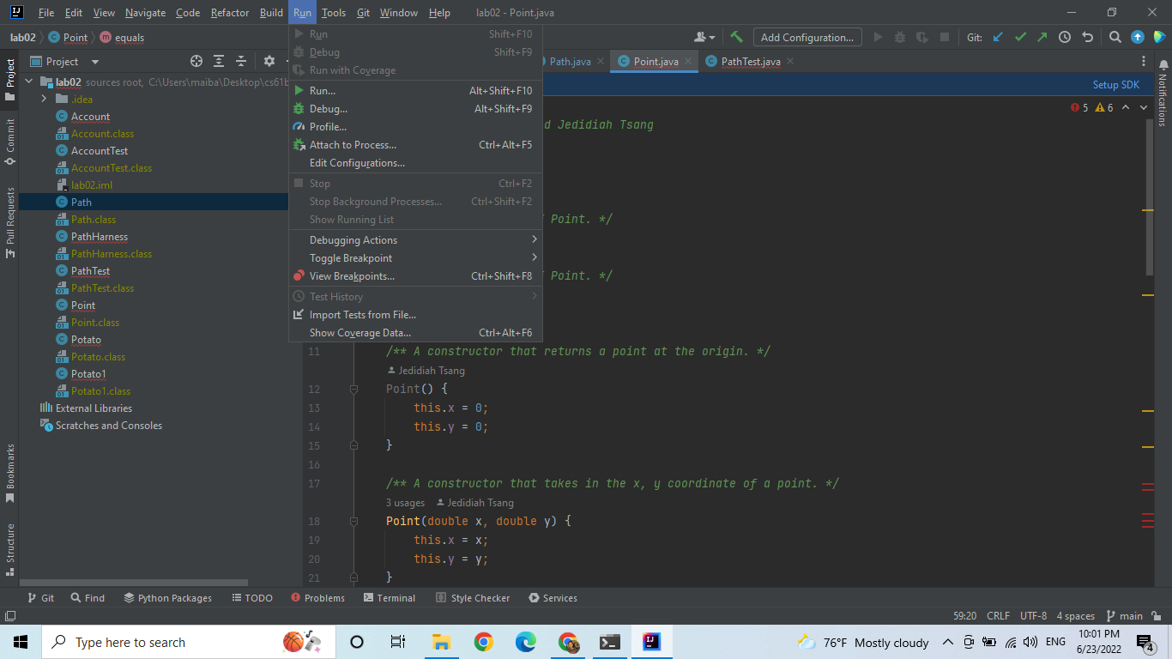Open the Project view dropdown
Viewport: 1172px width, 659px height.
95,62
